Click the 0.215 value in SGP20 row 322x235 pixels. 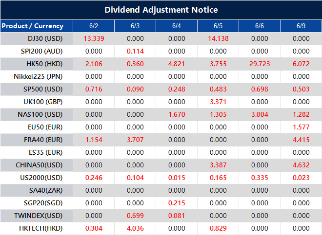tap(177, 202)
